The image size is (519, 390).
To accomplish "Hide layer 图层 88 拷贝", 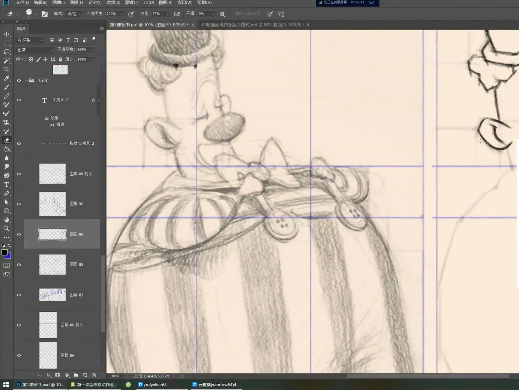I will [x=19, y=174].
